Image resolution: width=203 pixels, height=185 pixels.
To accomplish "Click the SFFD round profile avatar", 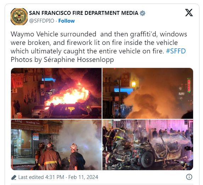I will 19,17.
